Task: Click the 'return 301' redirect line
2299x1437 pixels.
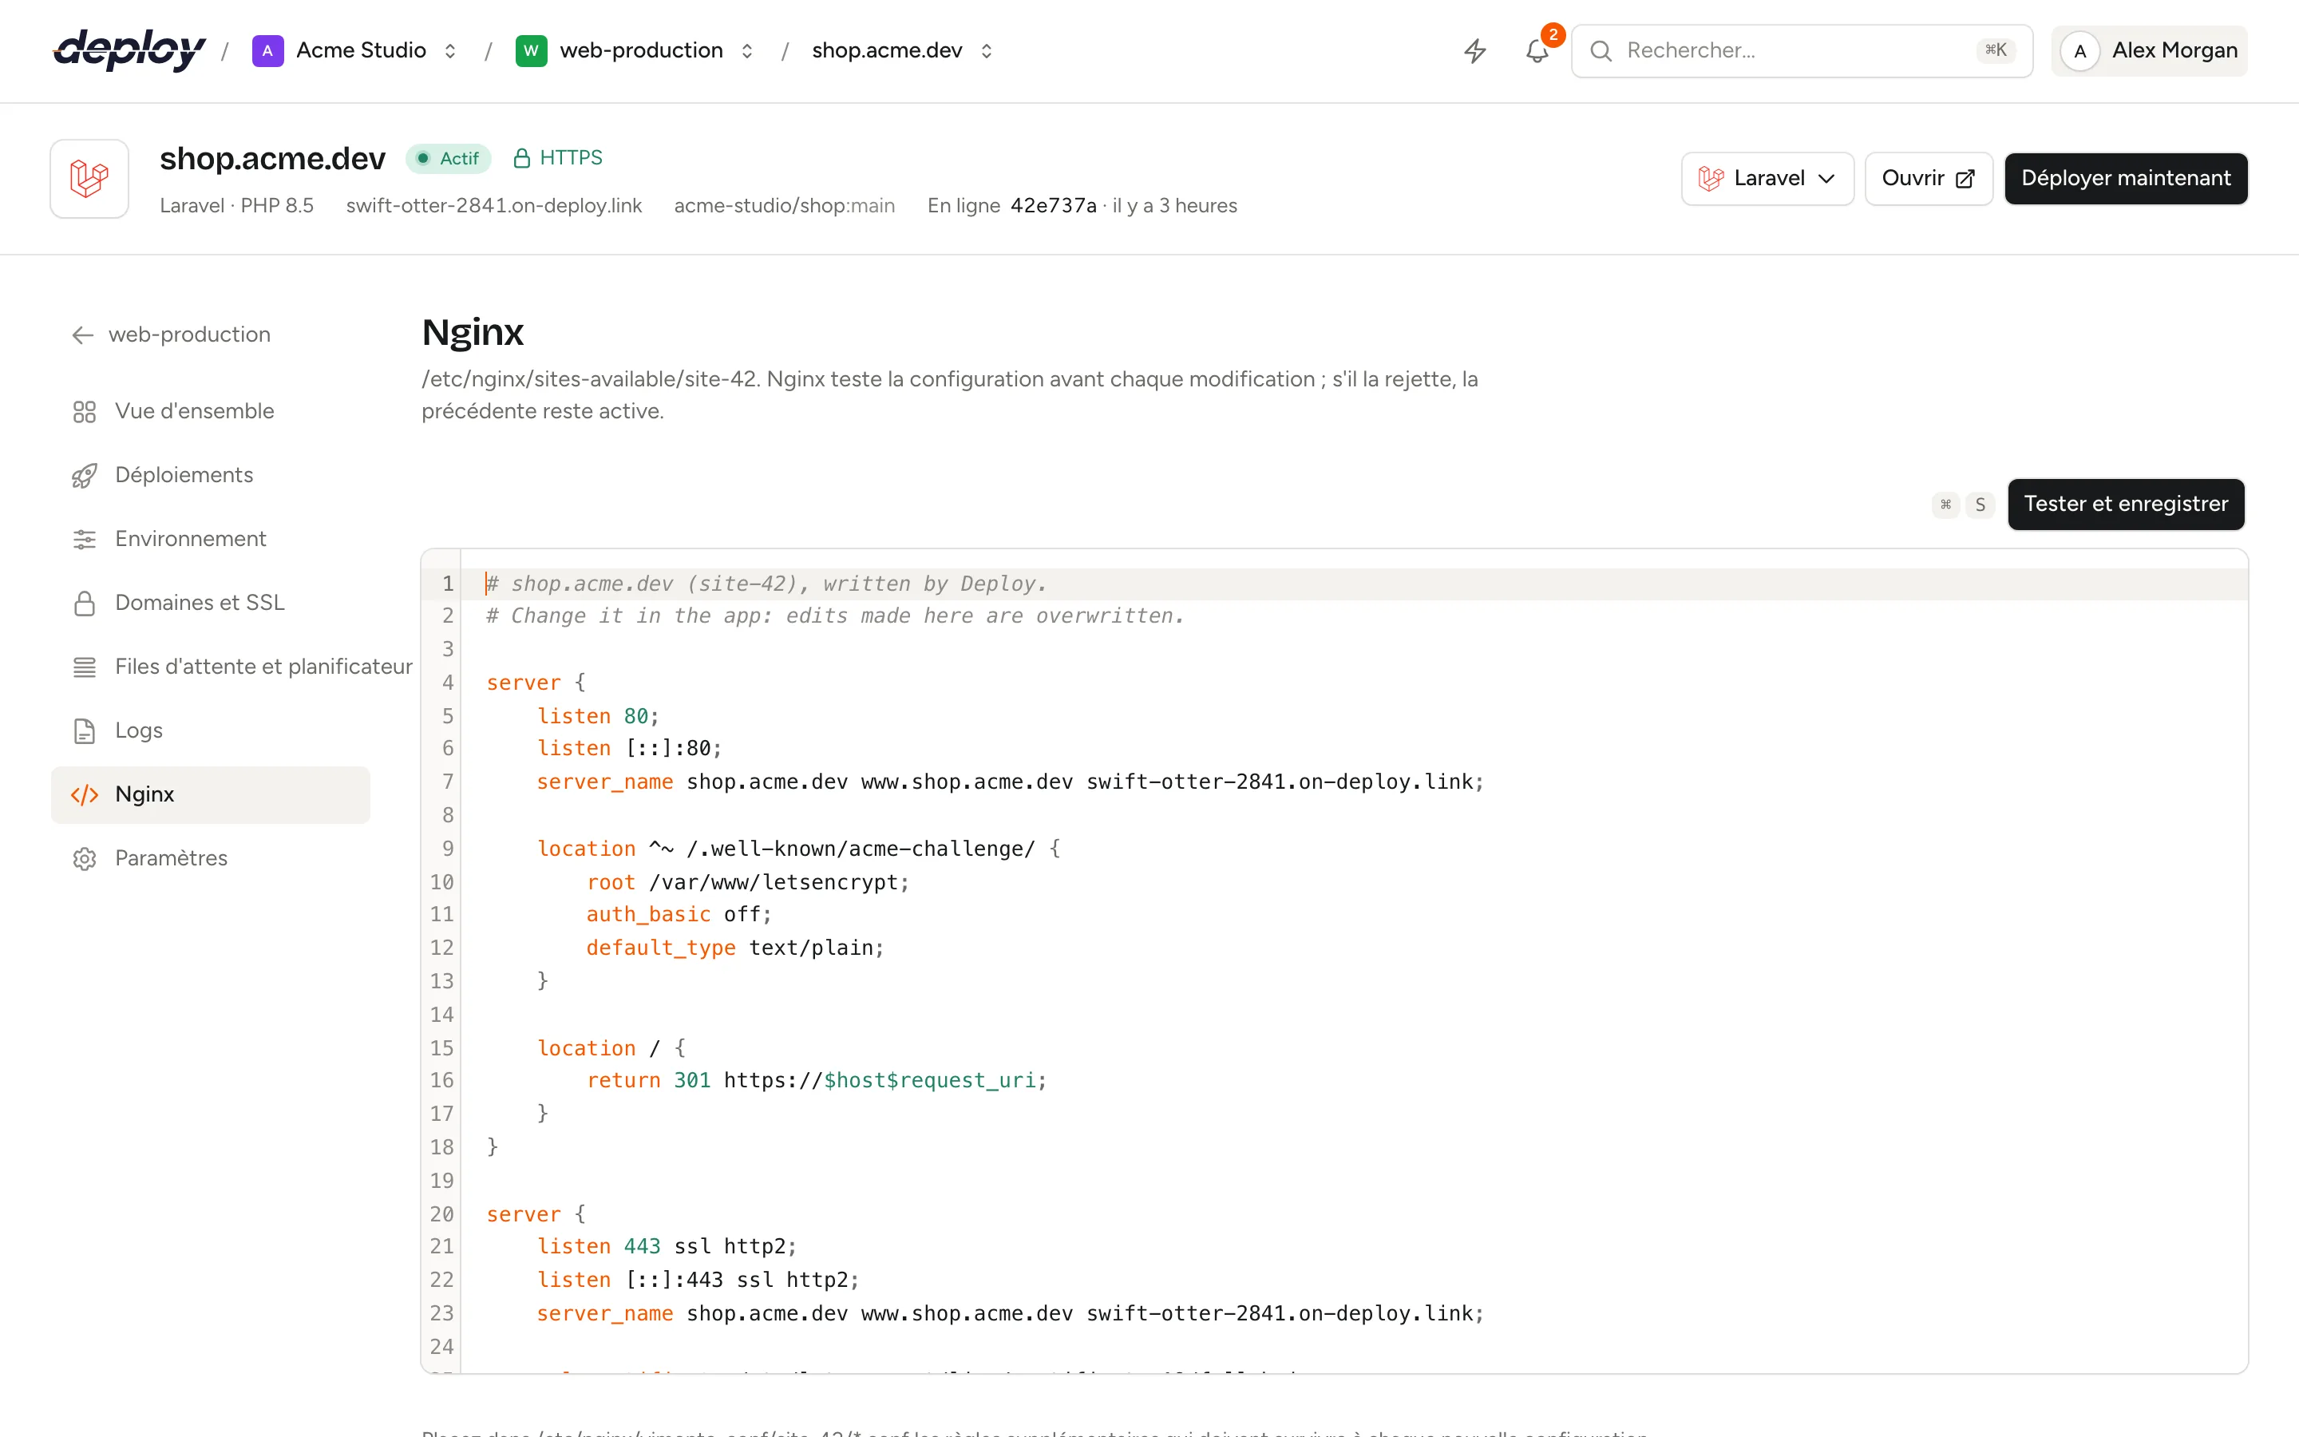Action: pyautogui.click(x=817, y=1081)
